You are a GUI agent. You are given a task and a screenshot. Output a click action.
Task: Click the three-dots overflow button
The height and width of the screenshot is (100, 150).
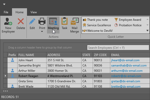tap(5, 91)
